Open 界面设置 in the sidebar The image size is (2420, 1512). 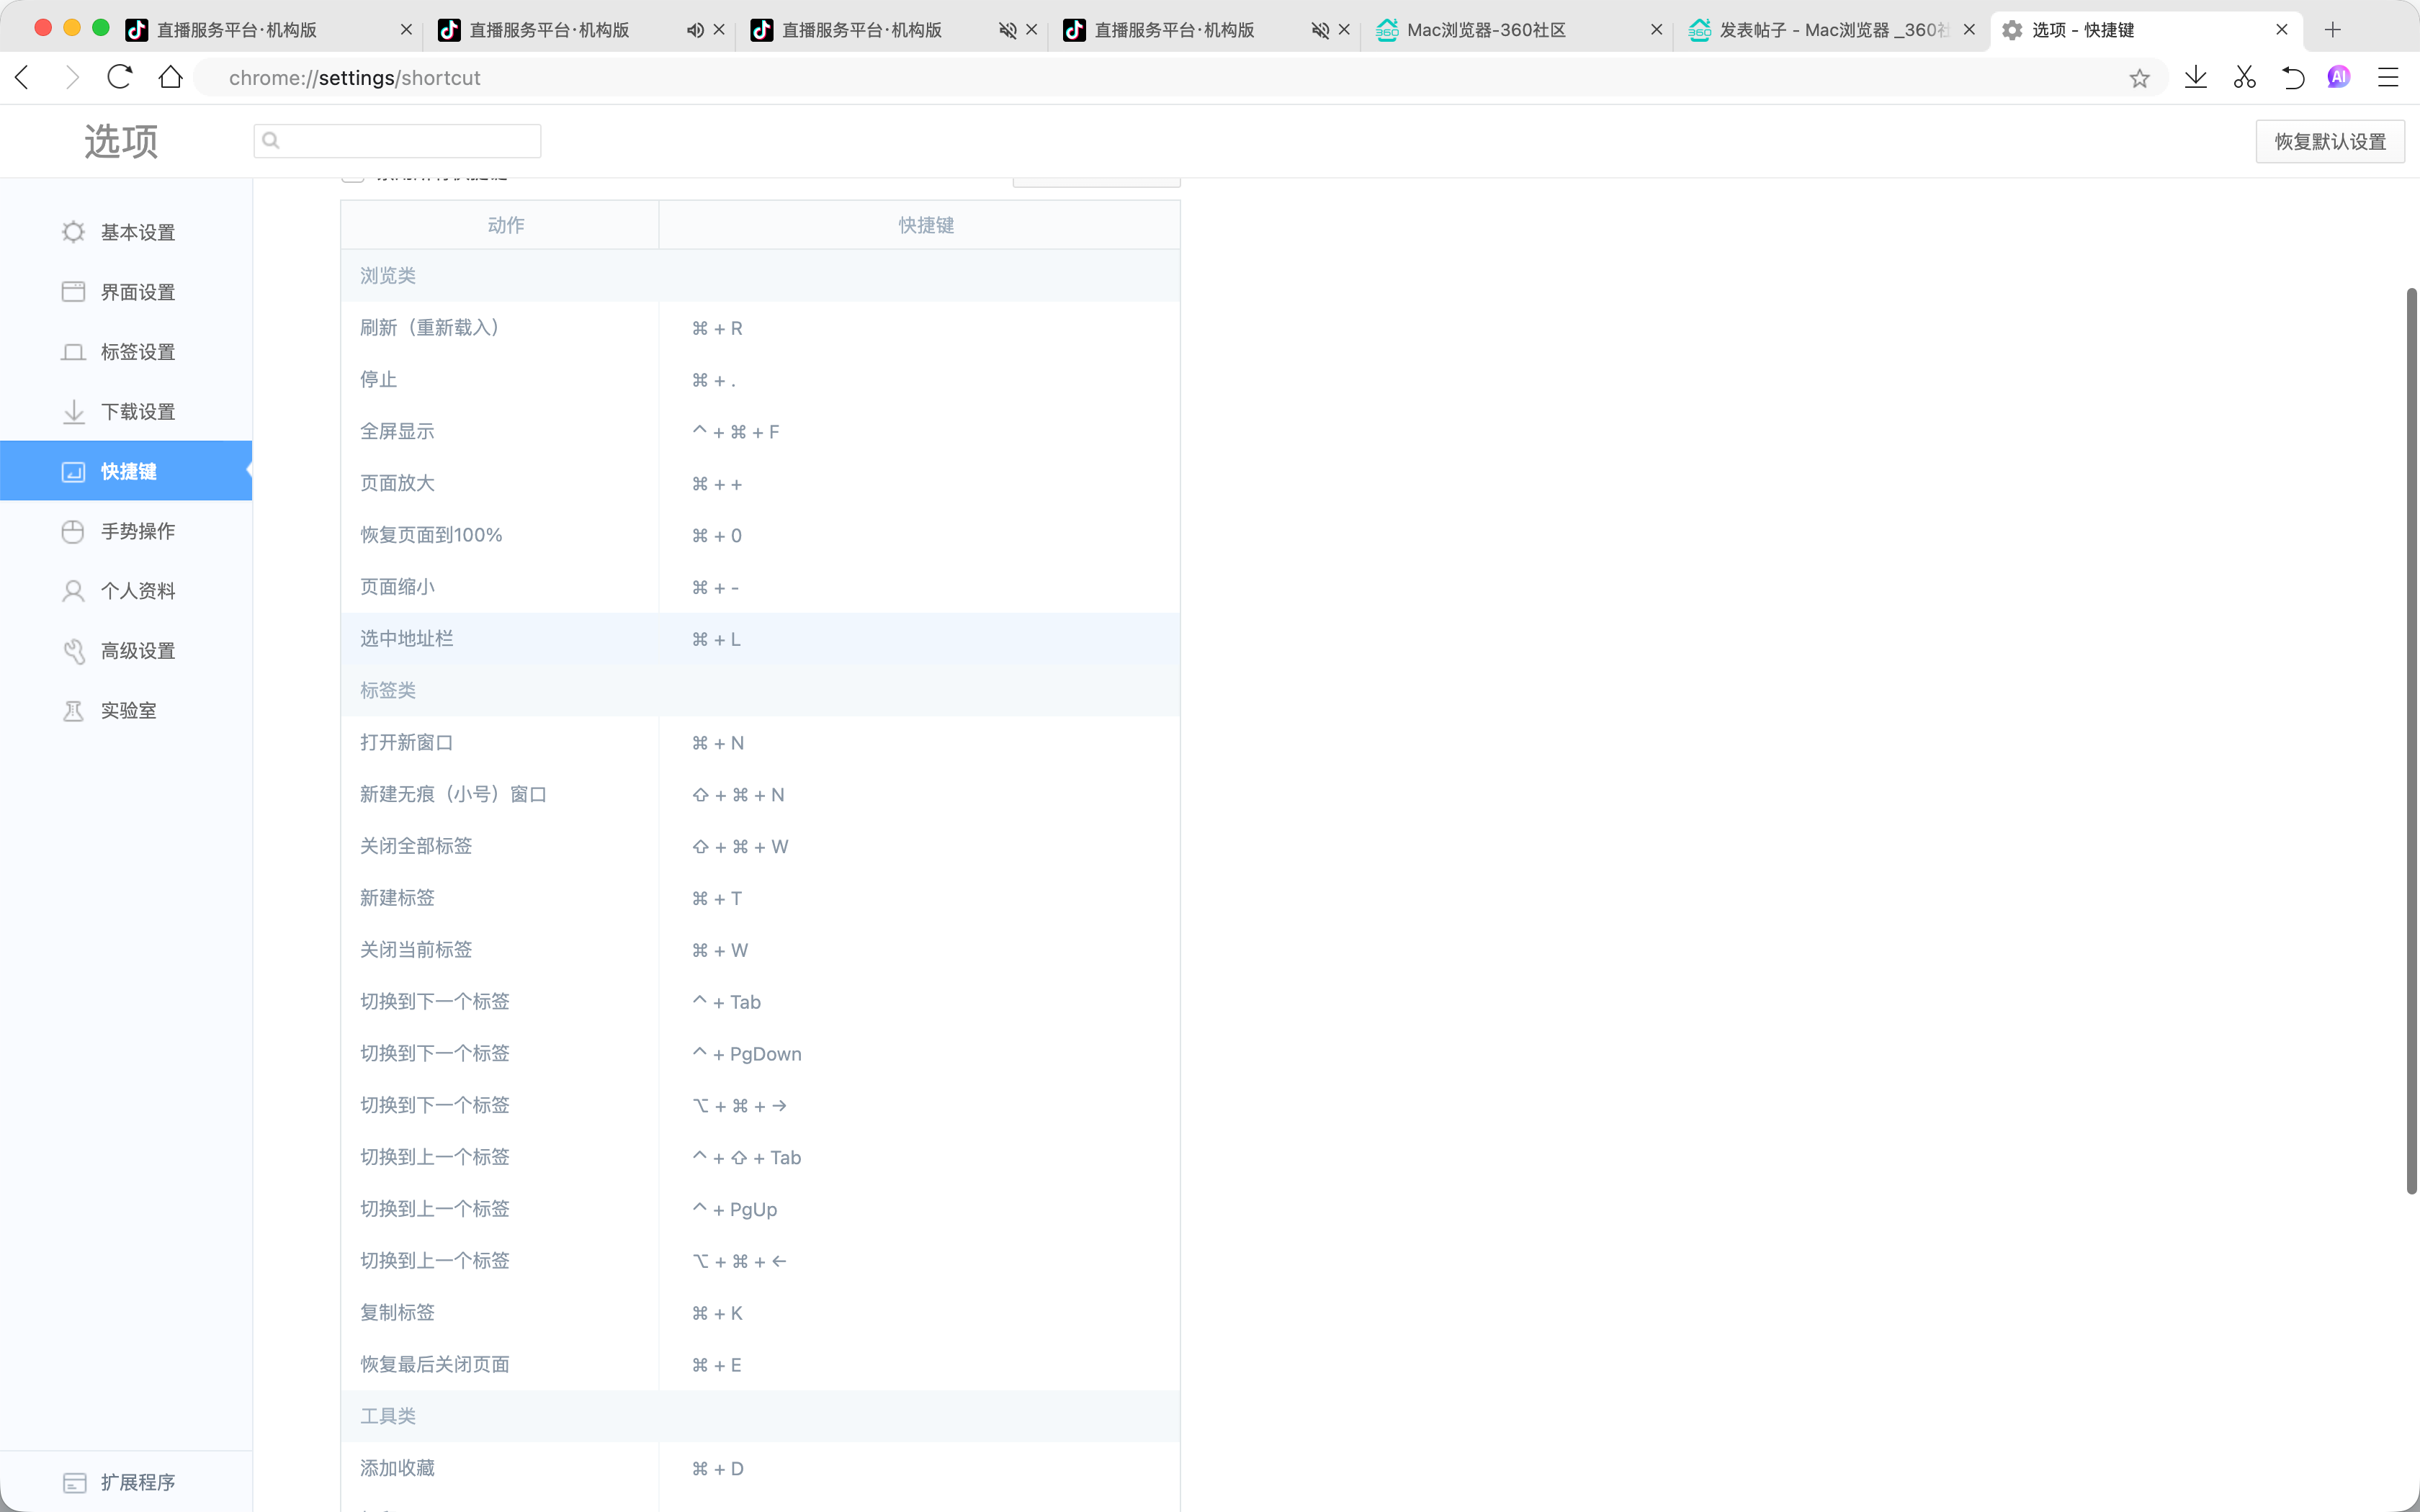tap(126, 292)
